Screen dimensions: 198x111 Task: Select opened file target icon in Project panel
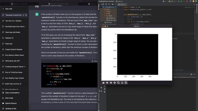pyautogui.click(x=103, y=4)
